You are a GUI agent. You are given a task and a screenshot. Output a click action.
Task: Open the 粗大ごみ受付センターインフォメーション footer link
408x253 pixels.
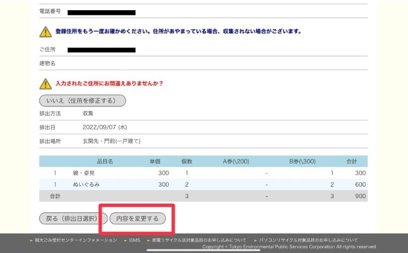click(x=76, y=240)
